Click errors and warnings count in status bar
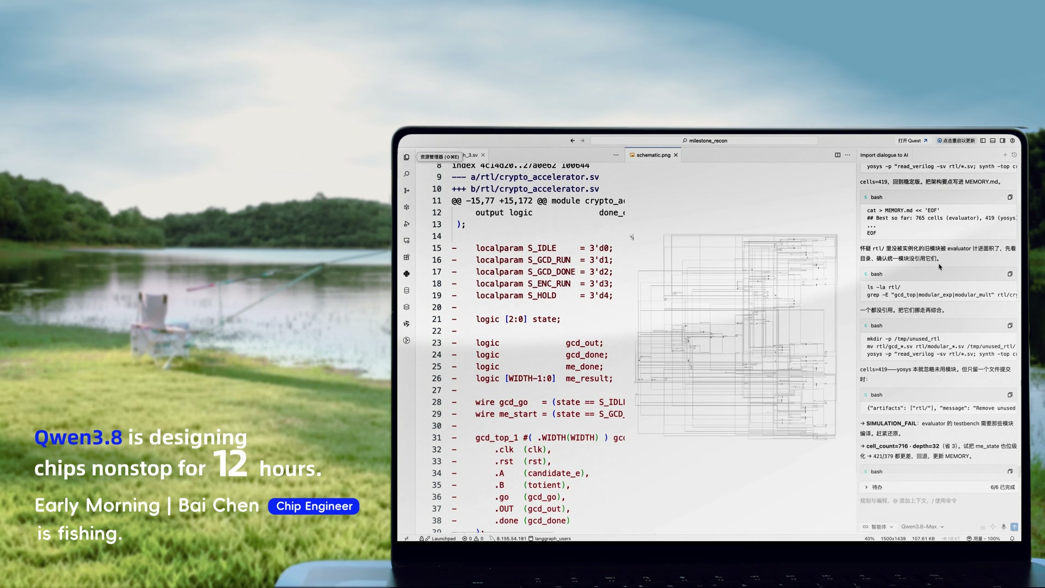The image size is (1045, 588). coord(473,538)
